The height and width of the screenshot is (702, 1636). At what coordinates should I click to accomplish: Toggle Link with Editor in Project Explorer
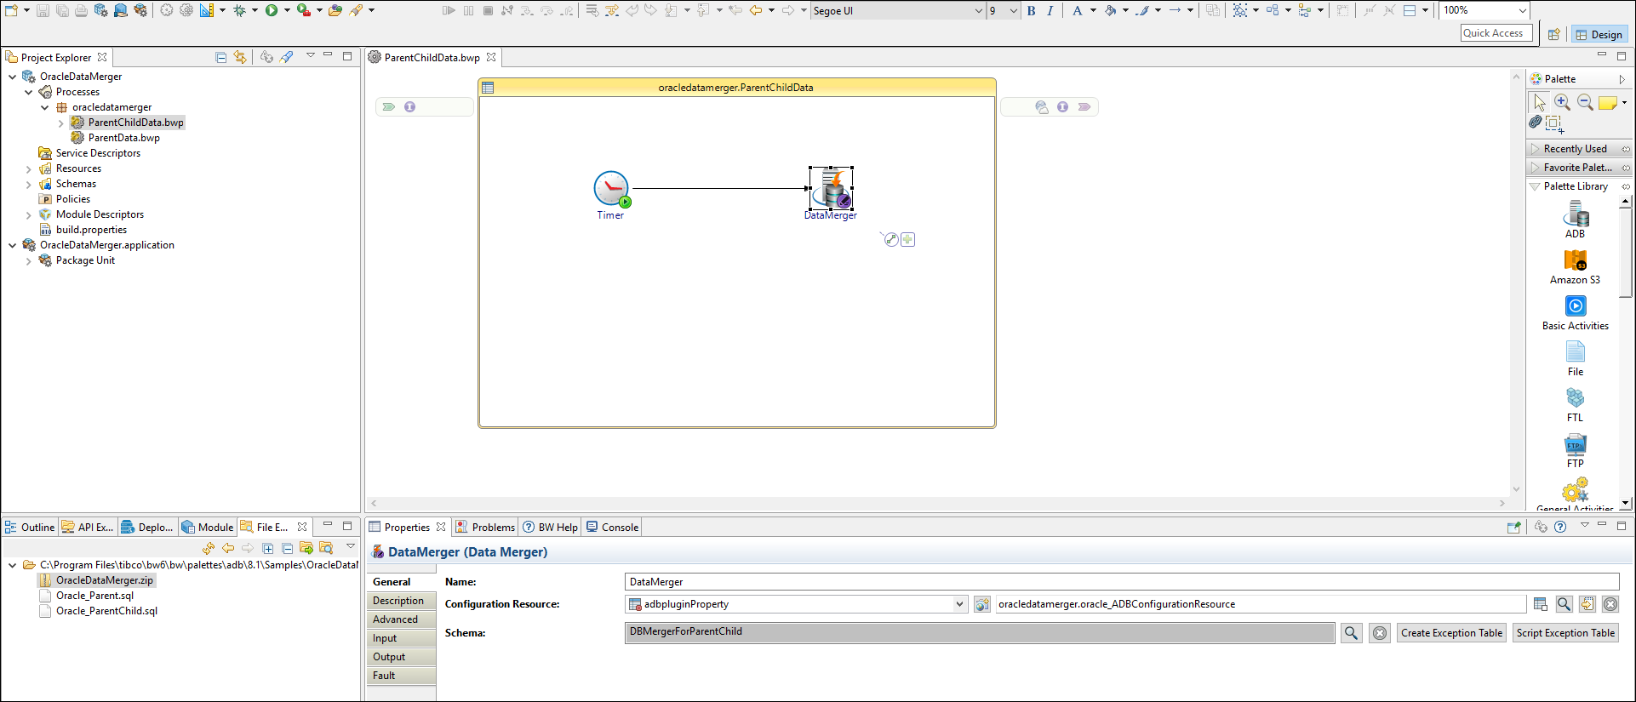click(x=240, y=57)
